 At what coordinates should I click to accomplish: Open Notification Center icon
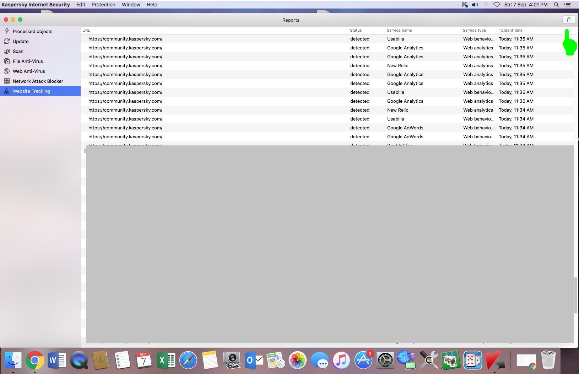(x=568, y=5)
